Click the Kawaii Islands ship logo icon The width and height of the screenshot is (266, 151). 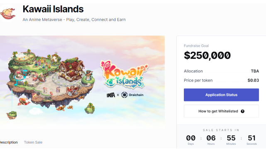[7, 13]
